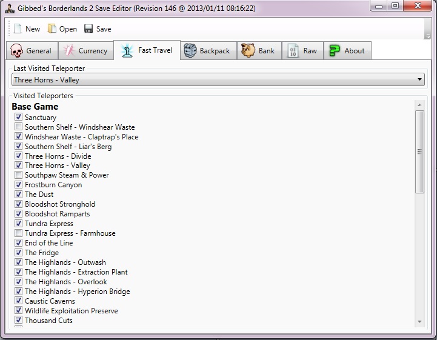Toggle The Fridge checkbox
This screenshot has height=340, width=437.
coord(18,252)
